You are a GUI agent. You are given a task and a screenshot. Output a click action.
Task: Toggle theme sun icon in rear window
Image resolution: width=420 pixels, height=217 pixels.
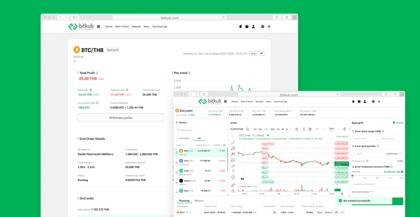tap(269, 26)
